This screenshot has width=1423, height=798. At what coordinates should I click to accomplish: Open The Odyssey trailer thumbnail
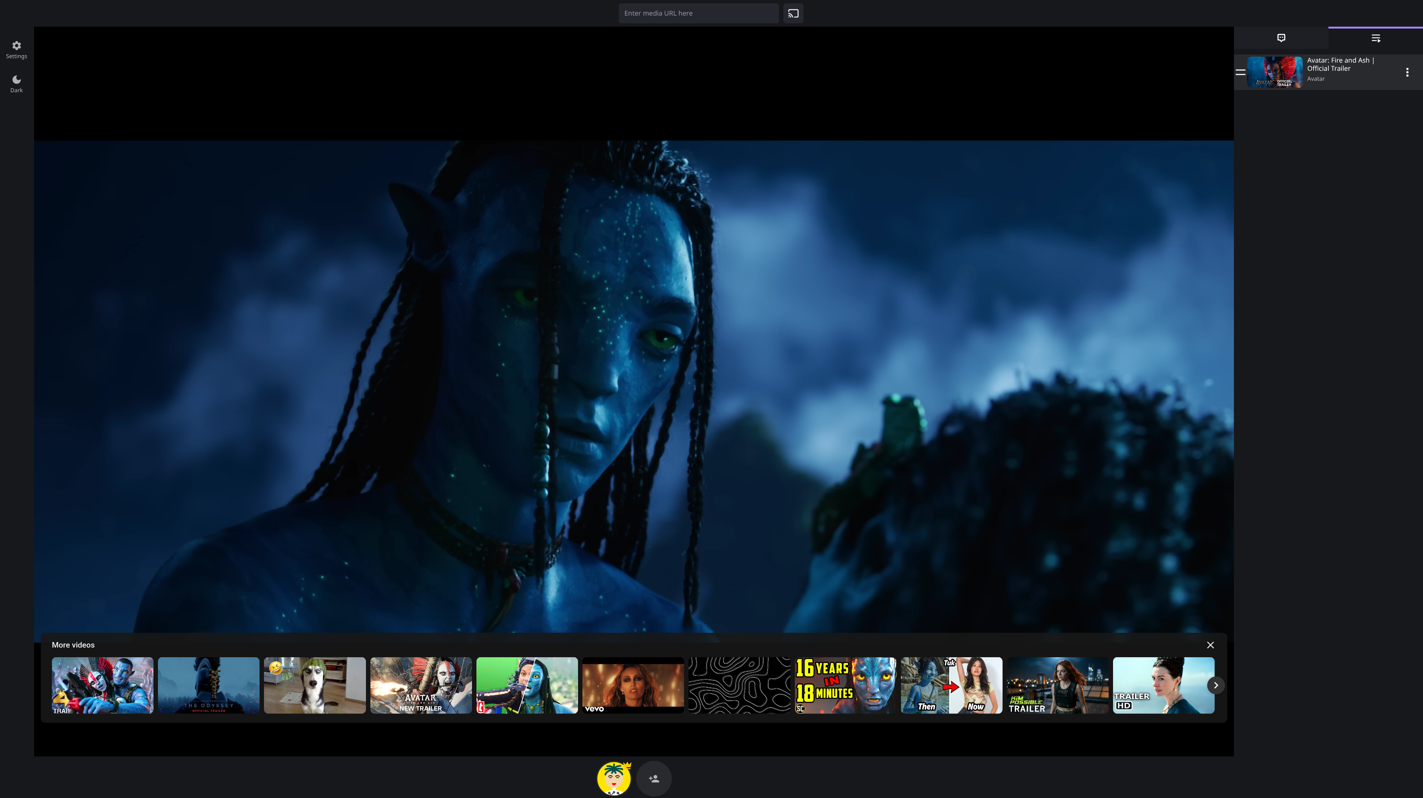(x=208, y=685)
